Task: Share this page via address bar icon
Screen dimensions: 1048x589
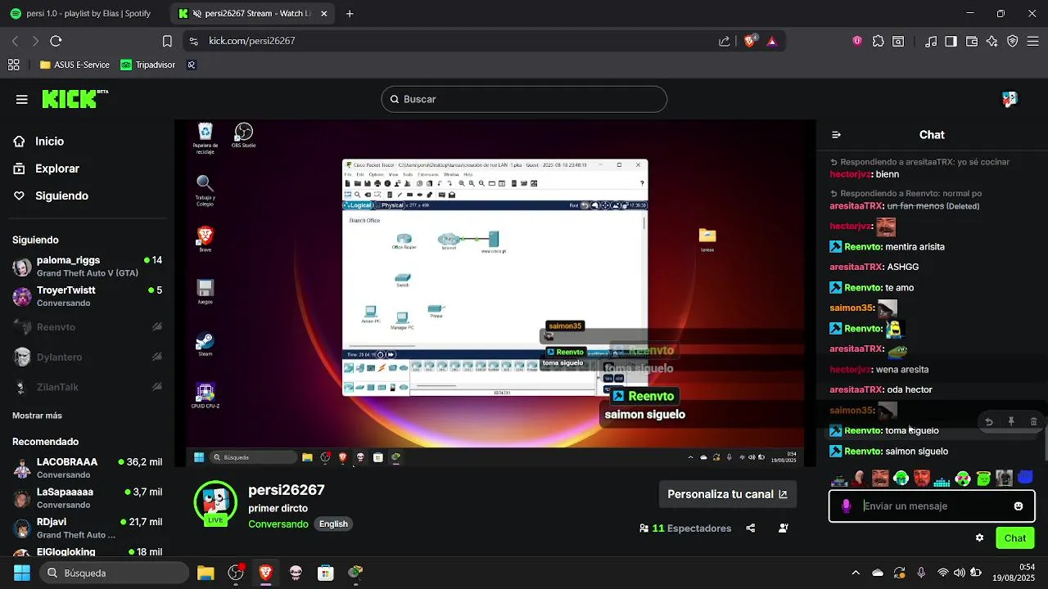Action: pyautogui.click(x=725, y=41)
